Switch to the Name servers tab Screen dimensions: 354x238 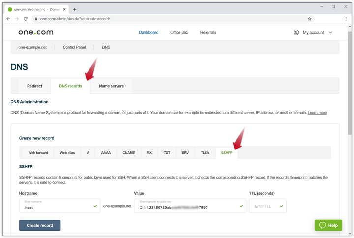click(111, 86)
